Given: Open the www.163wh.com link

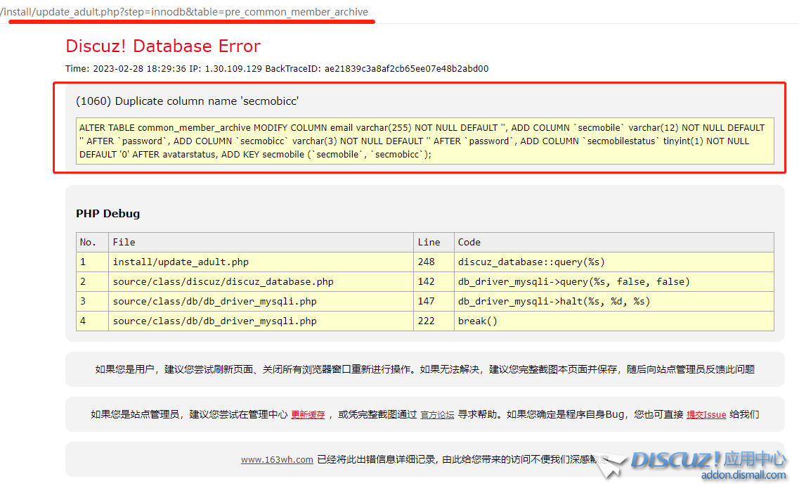Looking at the screenshot, I should [x=277, y=460].
